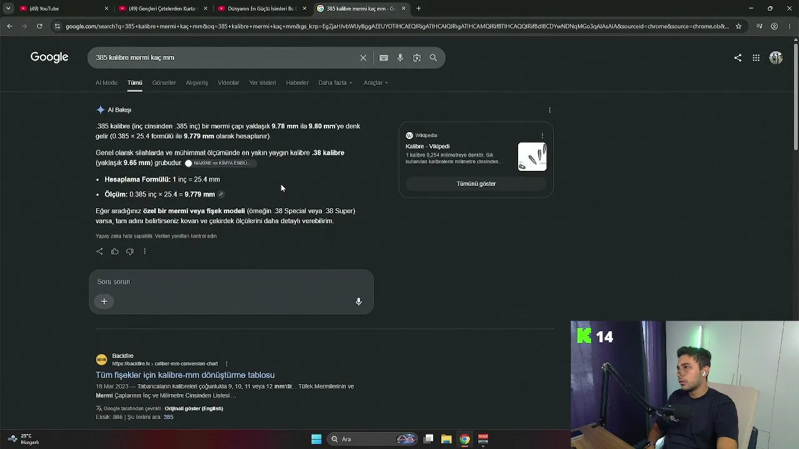Switch to the Dünyanın En Güçlü İsimleri browser tab
Viewport: 799px width, 449px height.
point(262,9)
